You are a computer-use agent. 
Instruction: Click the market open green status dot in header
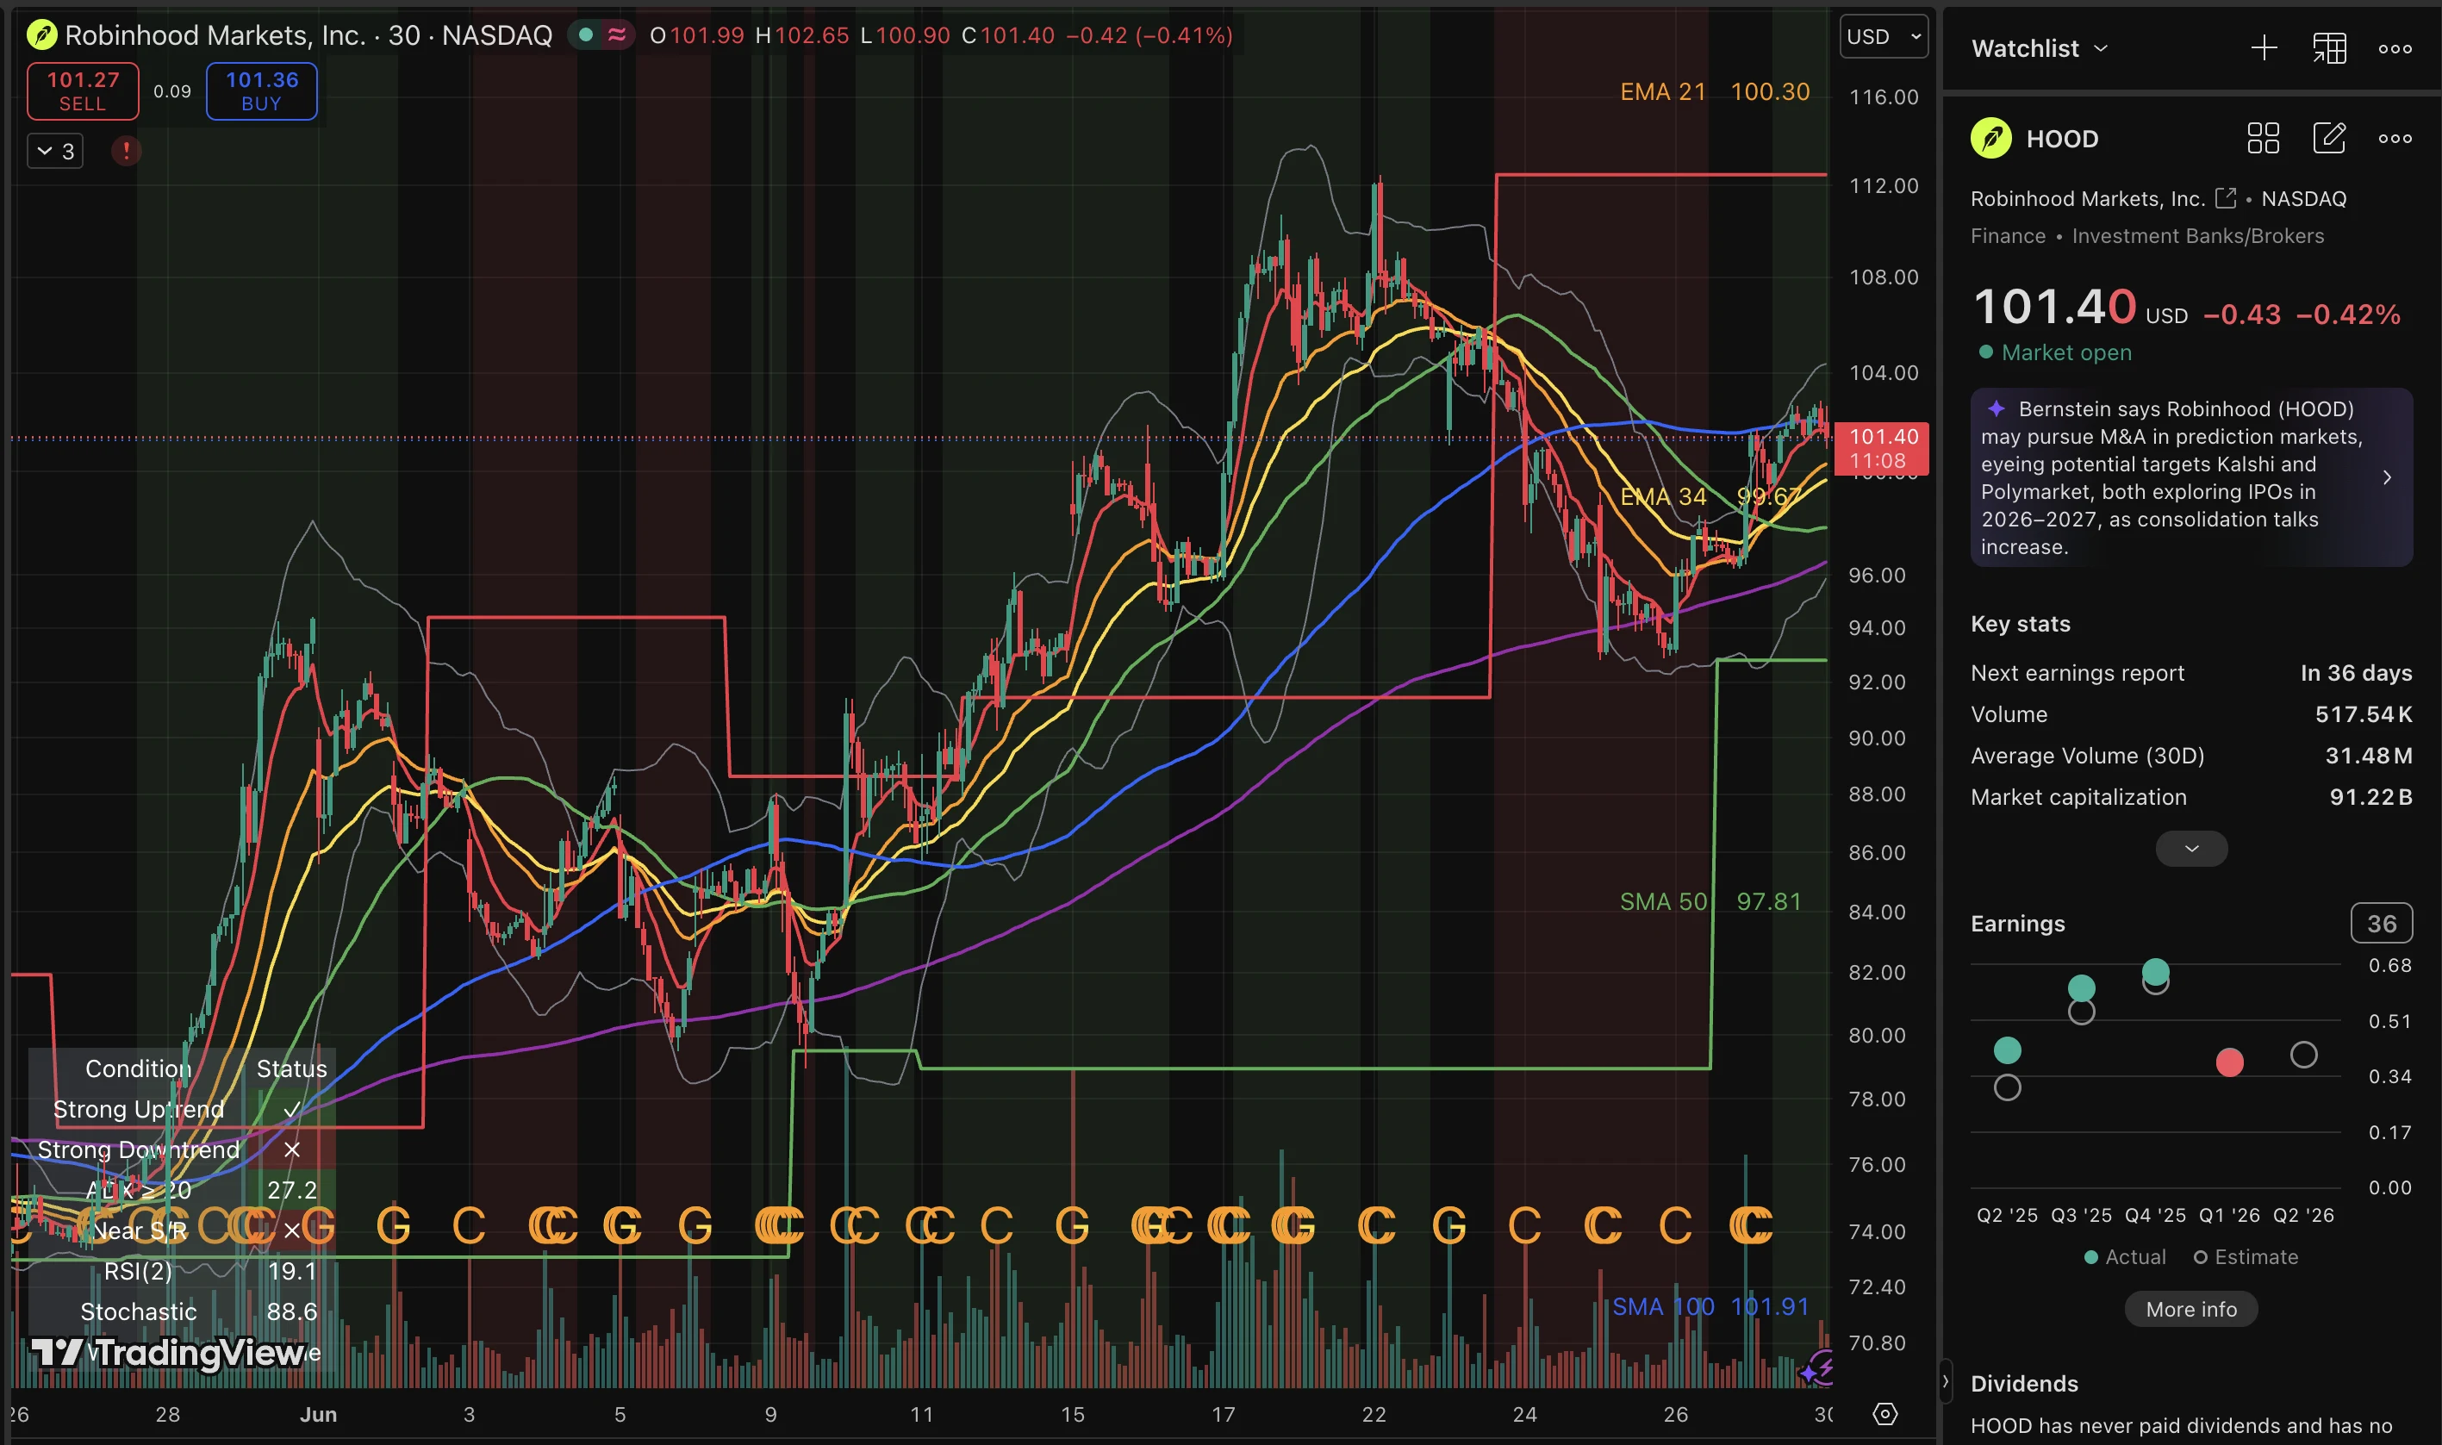point(586,35)
